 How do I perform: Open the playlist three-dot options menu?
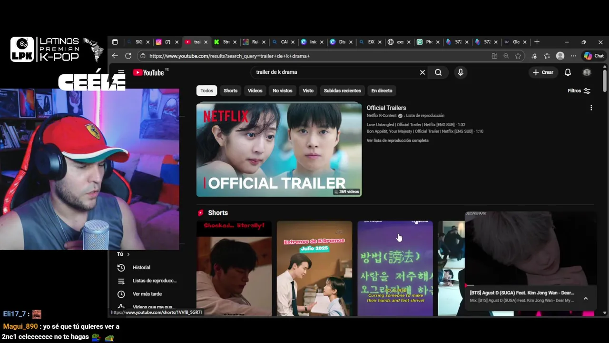click(x=591, y=108)
